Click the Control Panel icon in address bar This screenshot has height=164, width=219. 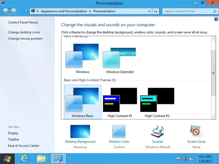coord(33,11)
